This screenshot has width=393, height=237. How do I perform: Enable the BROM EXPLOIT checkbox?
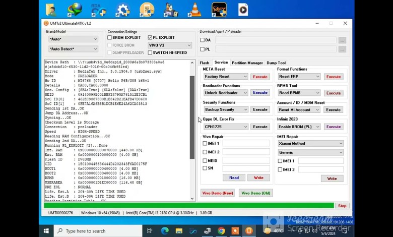coord(110,38)
